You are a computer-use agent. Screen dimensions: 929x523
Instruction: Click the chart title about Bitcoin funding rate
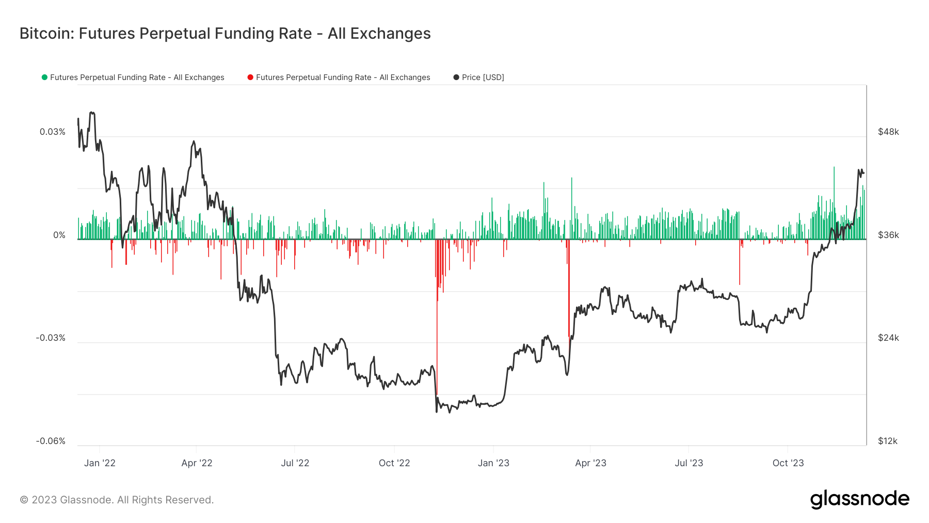(225, 34)
